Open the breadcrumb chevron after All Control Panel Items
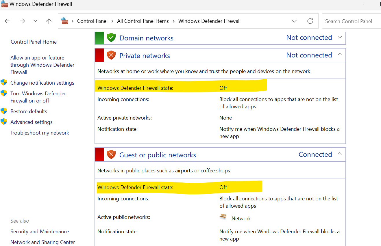The image size is (381, 246). click(174, 21)
